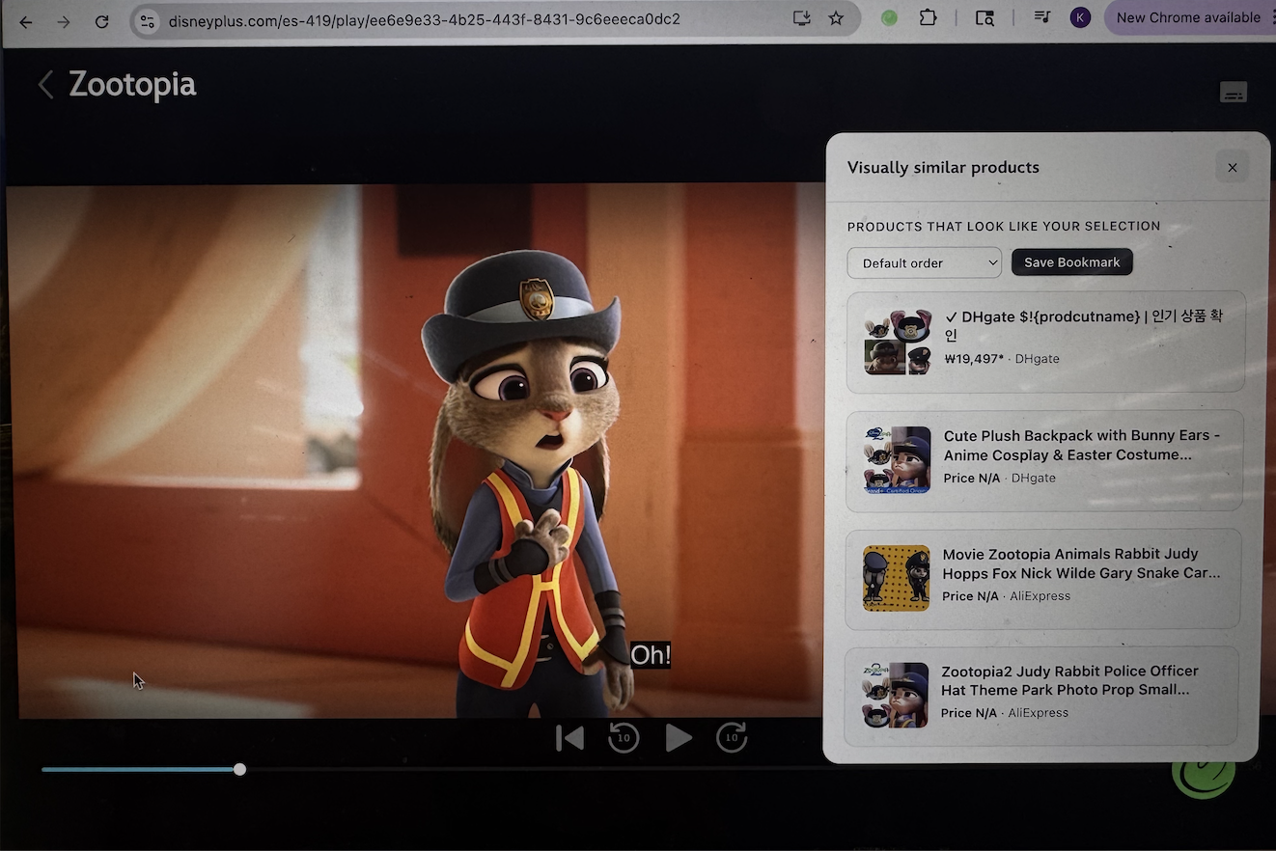This screenshot has height=851, width=1276.
Task: Click PRODUCTS THAT LOOK LIKE YOUR SELECTION label
Action: point(1004,226)
